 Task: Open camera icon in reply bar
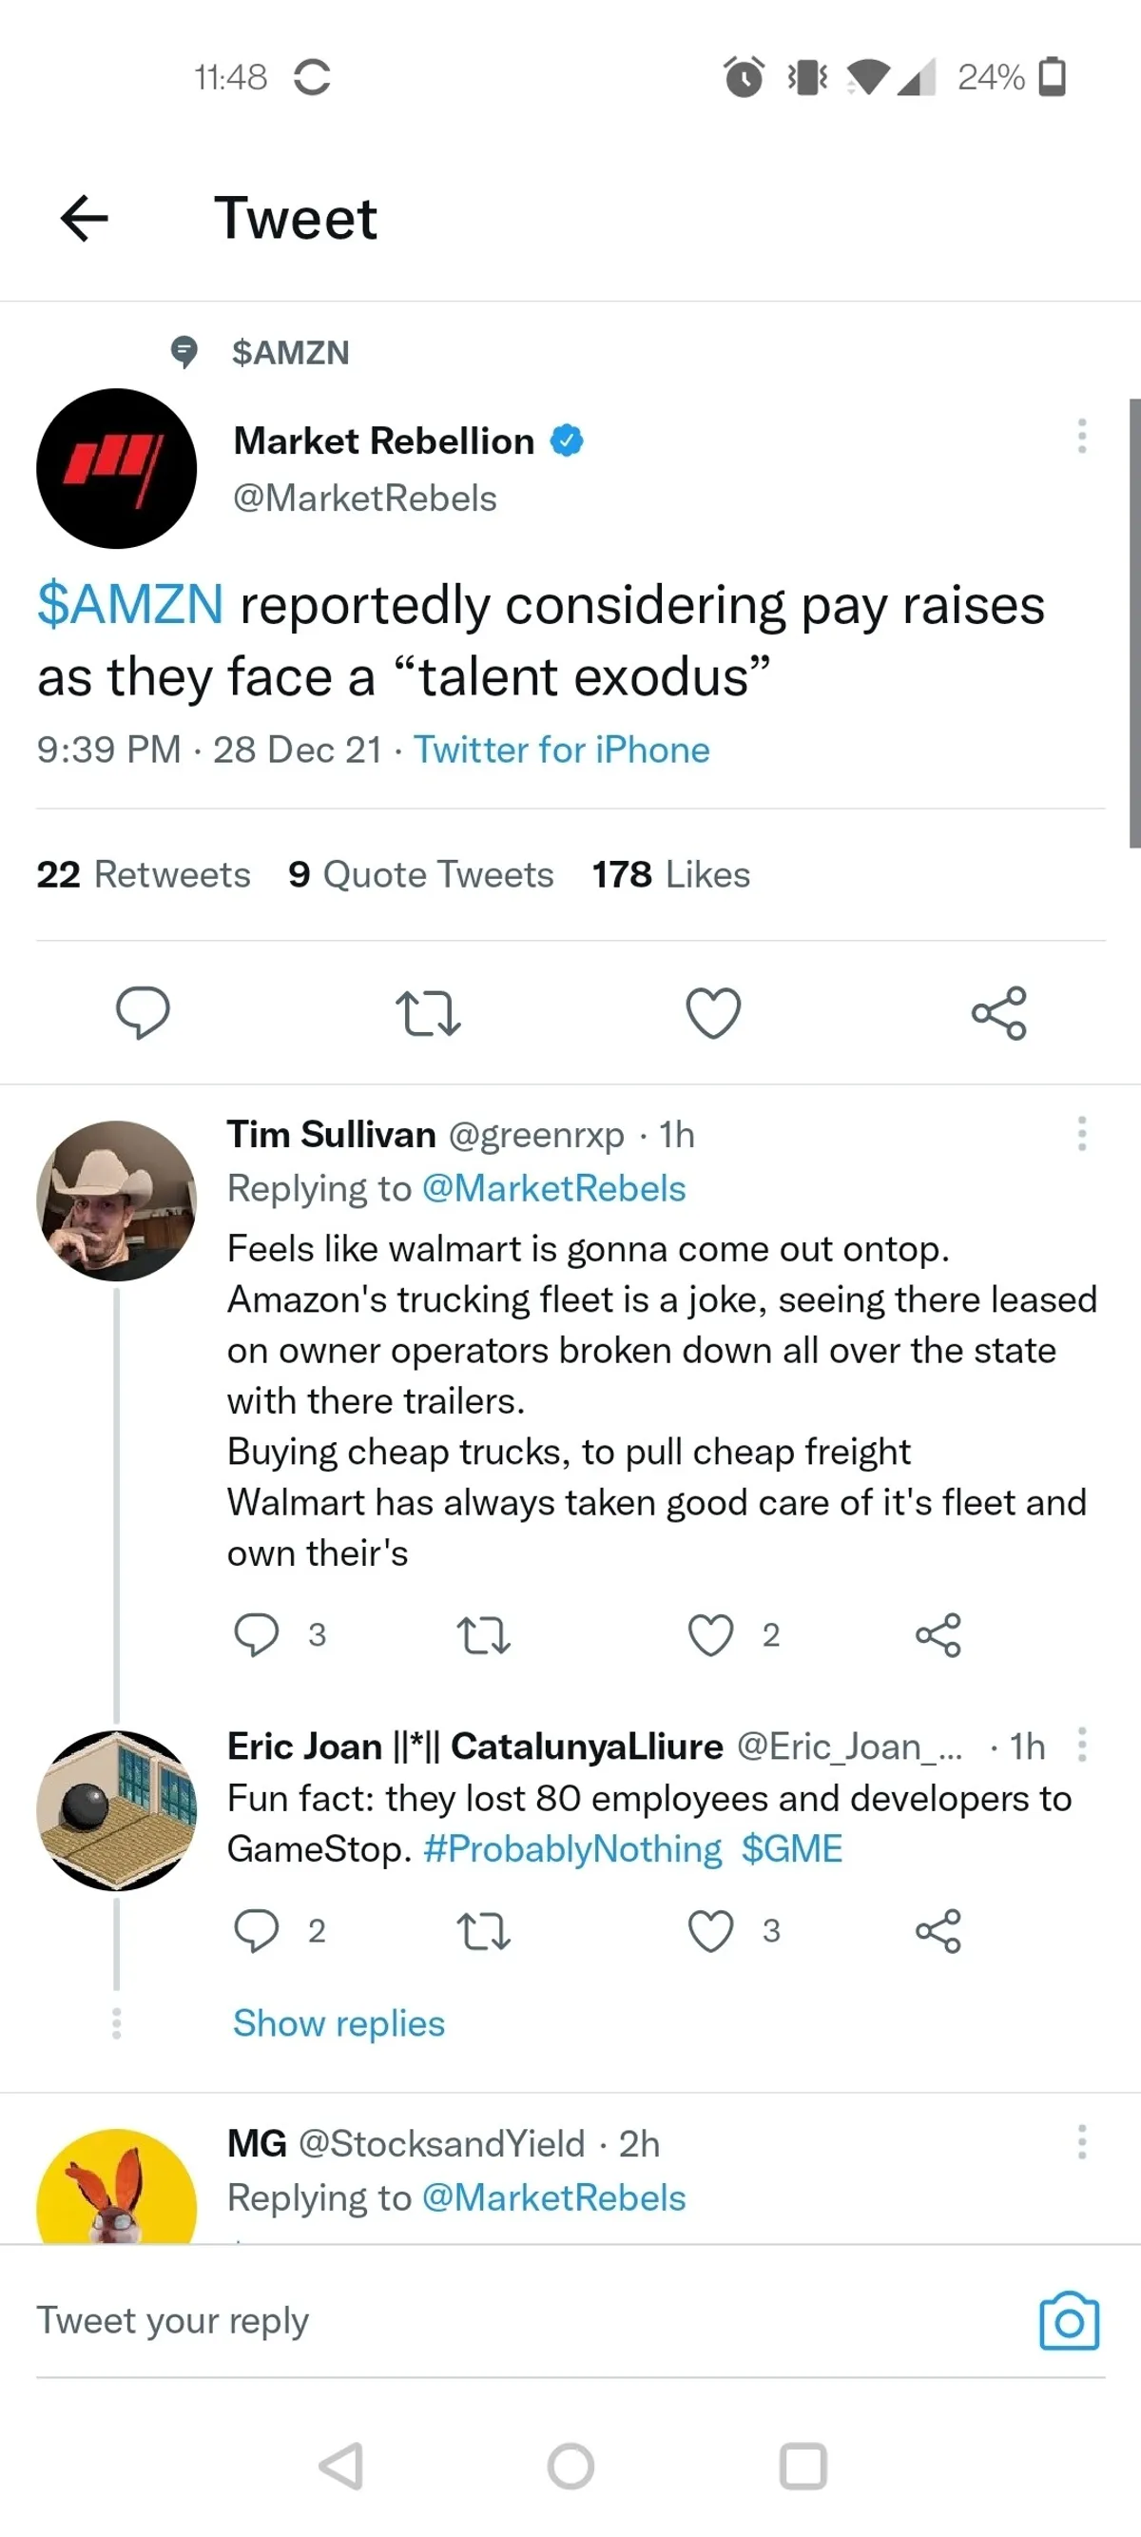pyautogui.click(x=1069, y=2321)
